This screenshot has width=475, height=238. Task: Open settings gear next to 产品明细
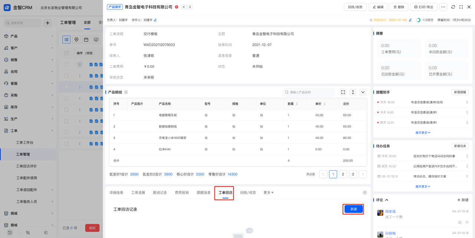point(126,92)
